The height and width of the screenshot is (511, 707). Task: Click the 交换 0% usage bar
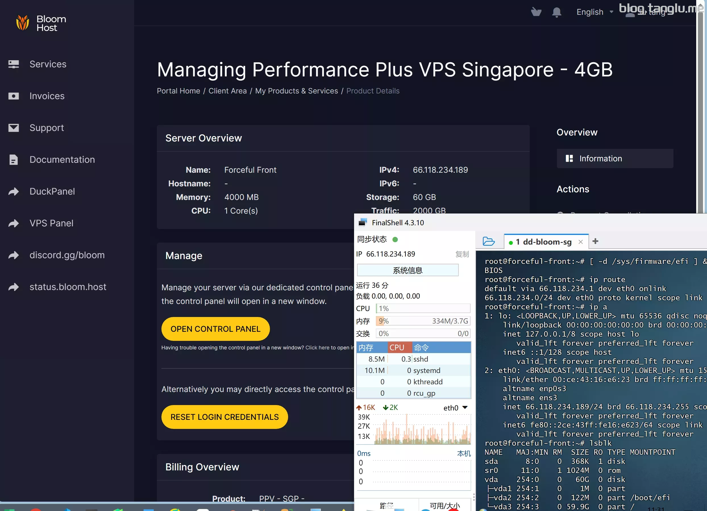pos(423,333)
